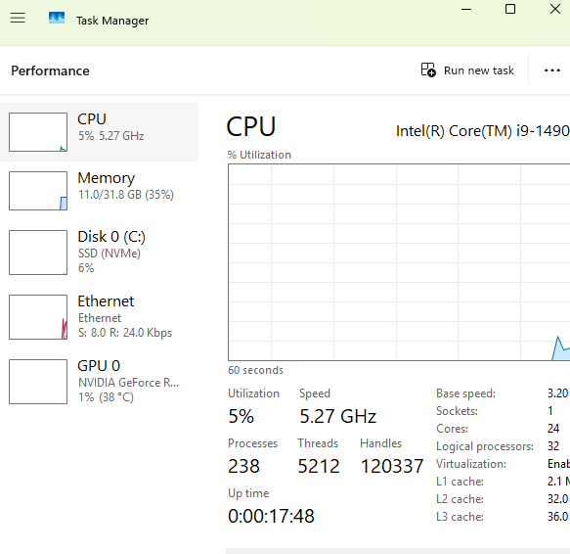The image size is (570, 554).
Task: Click the Up time value 0:00:17:48
Action: tap(271, 516)
